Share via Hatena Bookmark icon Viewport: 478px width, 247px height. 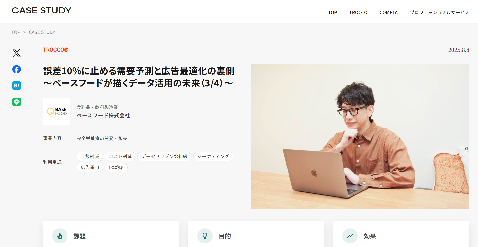point(16,86)
